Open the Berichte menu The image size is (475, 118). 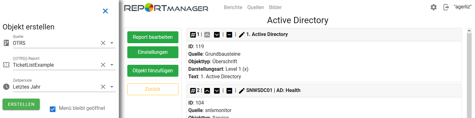pyautogui.click(x=233, y=7)
